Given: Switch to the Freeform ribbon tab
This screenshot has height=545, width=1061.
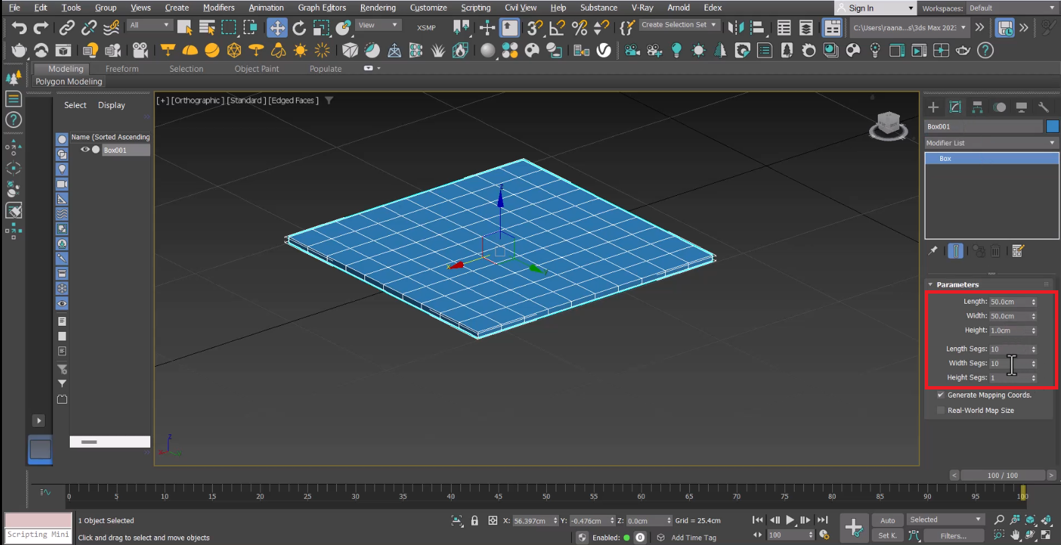Looking at the screenshot, I should (121, 69).
